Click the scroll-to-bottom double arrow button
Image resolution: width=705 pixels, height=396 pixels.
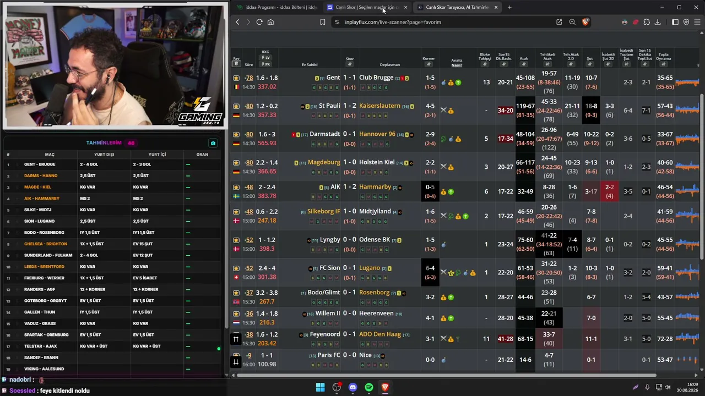click(x=236, y=361)
